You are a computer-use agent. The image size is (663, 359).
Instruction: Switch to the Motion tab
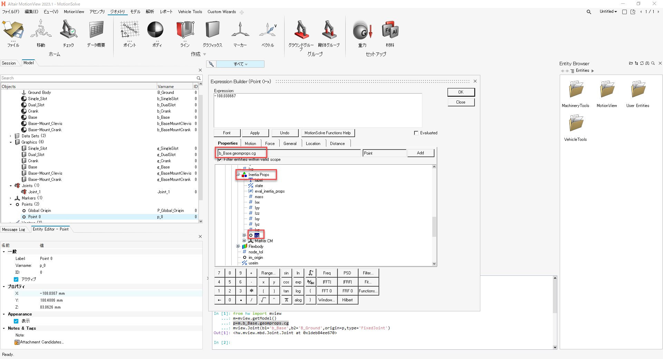250,144
